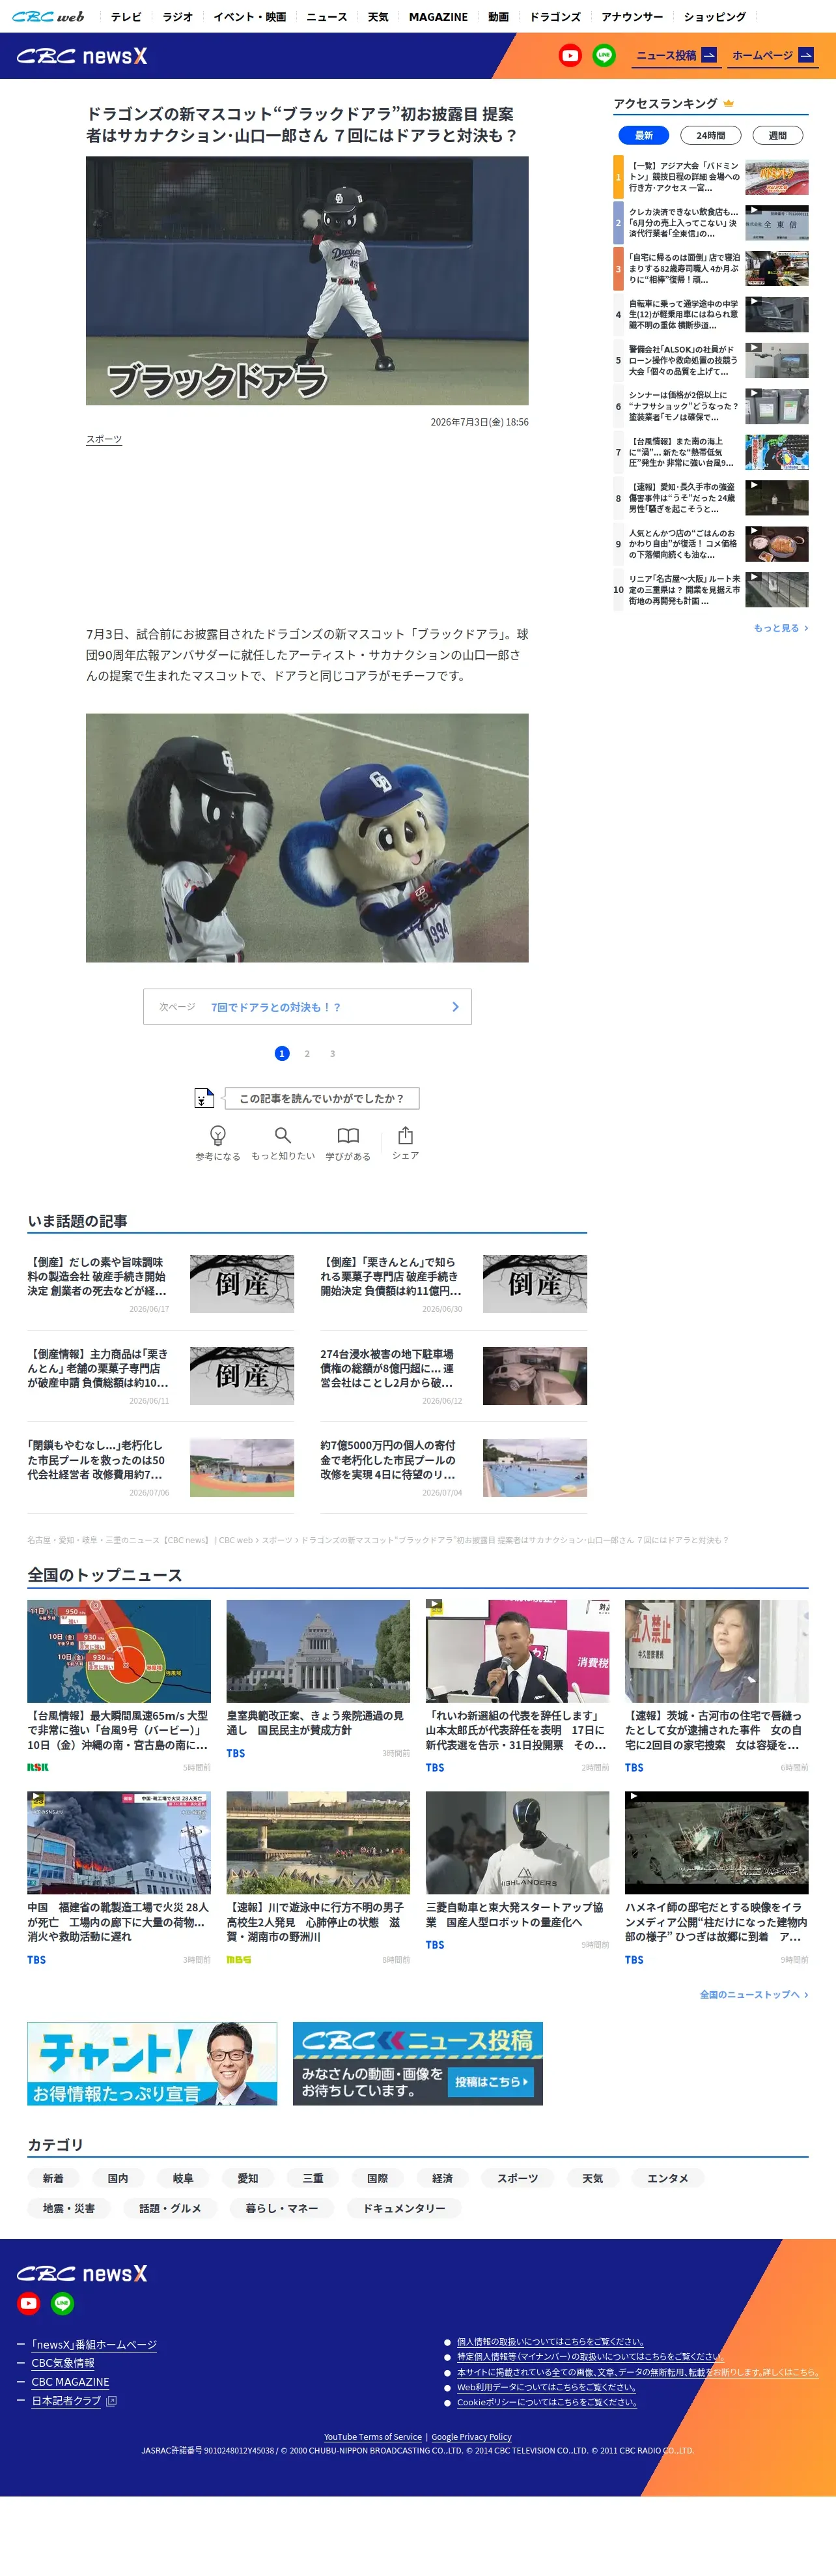The height and width of the screenshot is (2576, 836).
Task: Switch ranking to 週間
Action: (x=778, y=135)
